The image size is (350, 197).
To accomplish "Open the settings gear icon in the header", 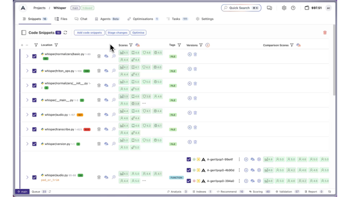I will click(284, 8).
